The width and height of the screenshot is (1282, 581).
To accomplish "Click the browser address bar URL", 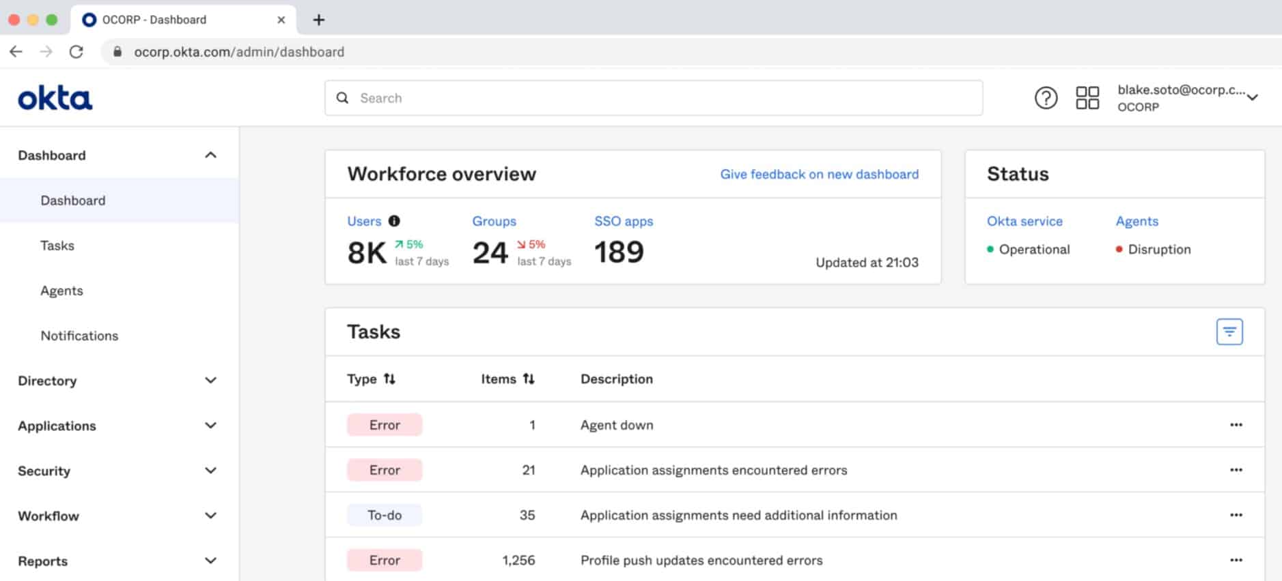I will click(x=239, y=52).
